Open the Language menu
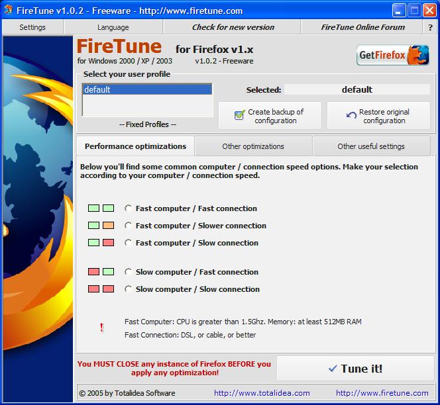The height and width of the screenshot is (405, 440). tap(113, 27)
